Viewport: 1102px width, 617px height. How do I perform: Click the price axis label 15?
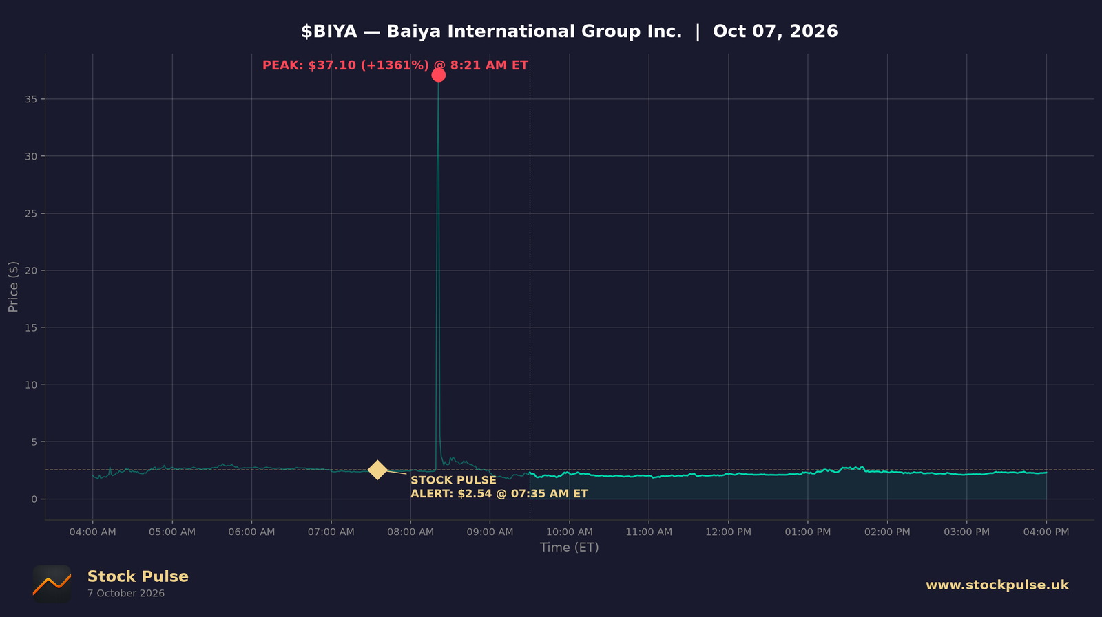click(32, 327)
